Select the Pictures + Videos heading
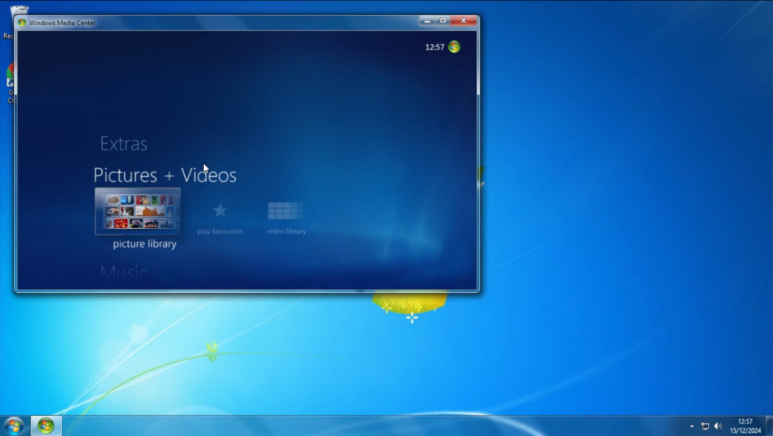 pos(164,175)
